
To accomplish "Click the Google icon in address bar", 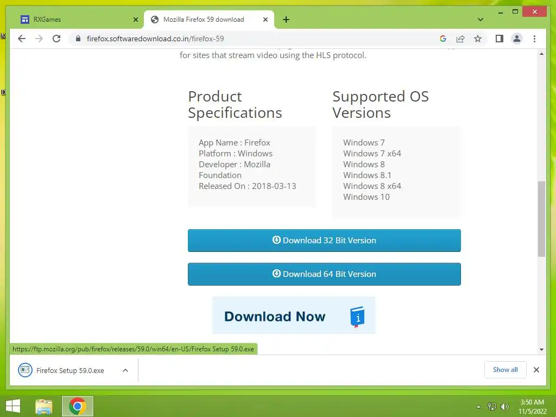I will point(443,39).
